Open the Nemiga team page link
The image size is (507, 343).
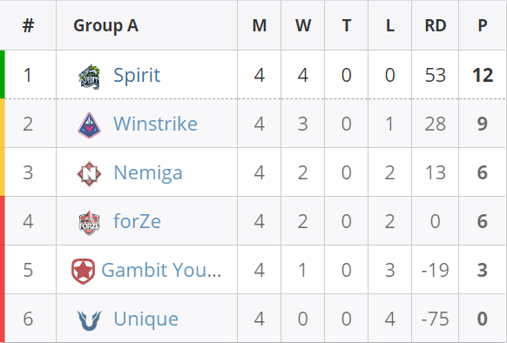(148, 172)
